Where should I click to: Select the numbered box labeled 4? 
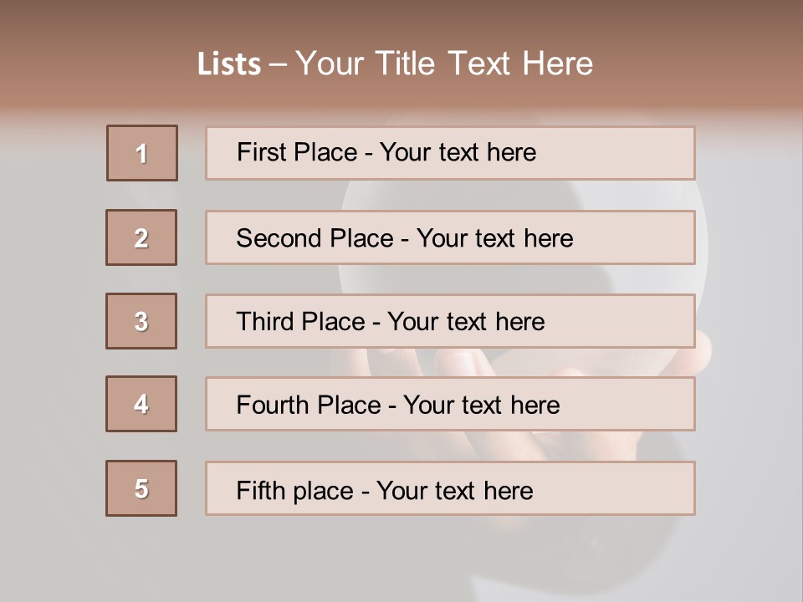click(x=141, y=404)
